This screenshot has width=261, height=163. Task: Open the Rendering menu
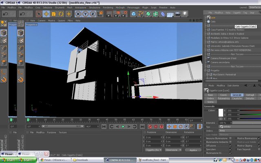point(108,7)
